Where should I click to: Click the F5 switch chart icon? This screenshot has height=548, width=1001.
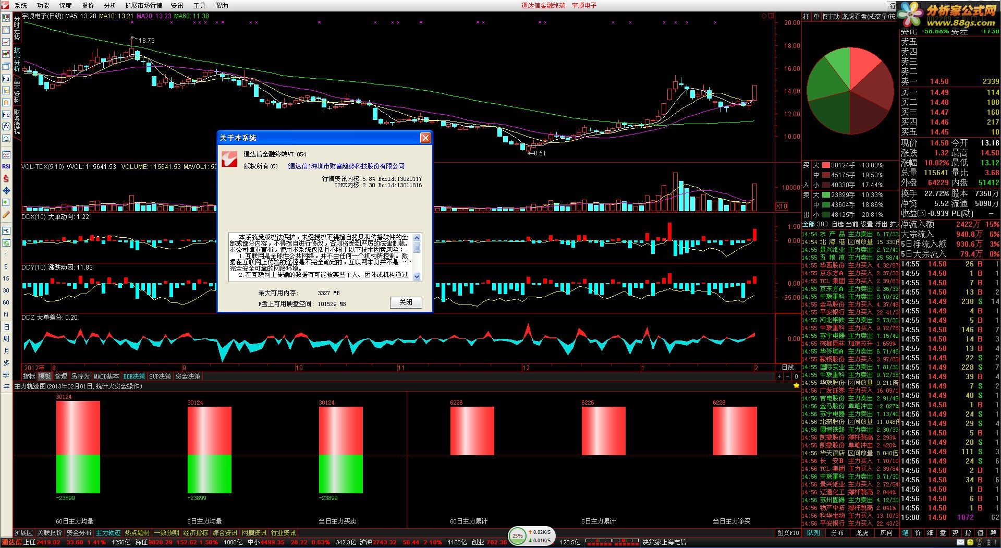point(6,230)
